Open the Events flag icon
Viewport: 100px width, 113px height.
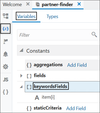[x=6, y=41]
